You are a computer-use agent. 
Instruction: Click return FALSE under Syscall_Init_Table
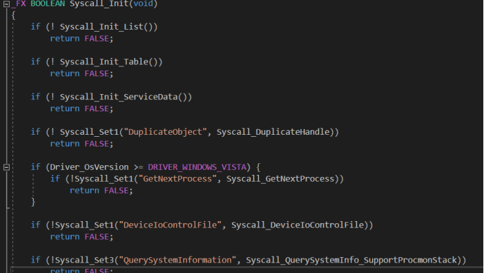(x=81, y=73)
